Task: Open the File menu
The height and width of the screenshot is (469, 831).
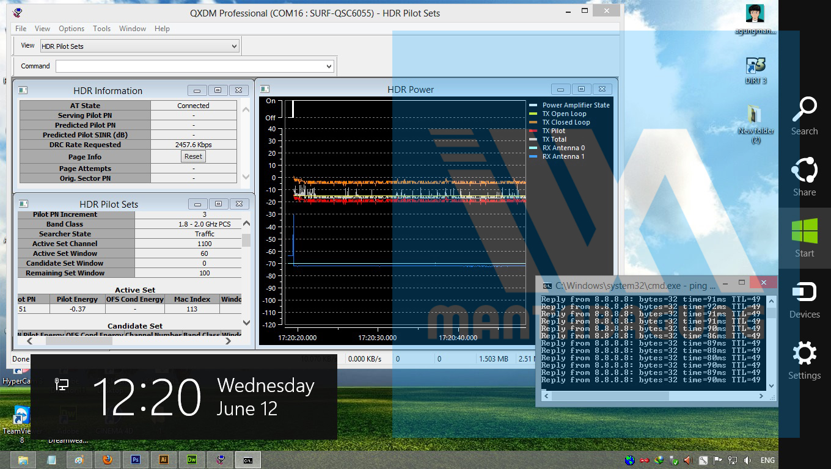Action: [x=21, y=29]
